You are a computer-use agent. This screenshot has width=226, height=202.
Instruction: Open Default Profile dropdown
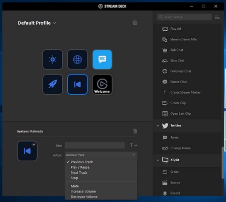point(37,23)
